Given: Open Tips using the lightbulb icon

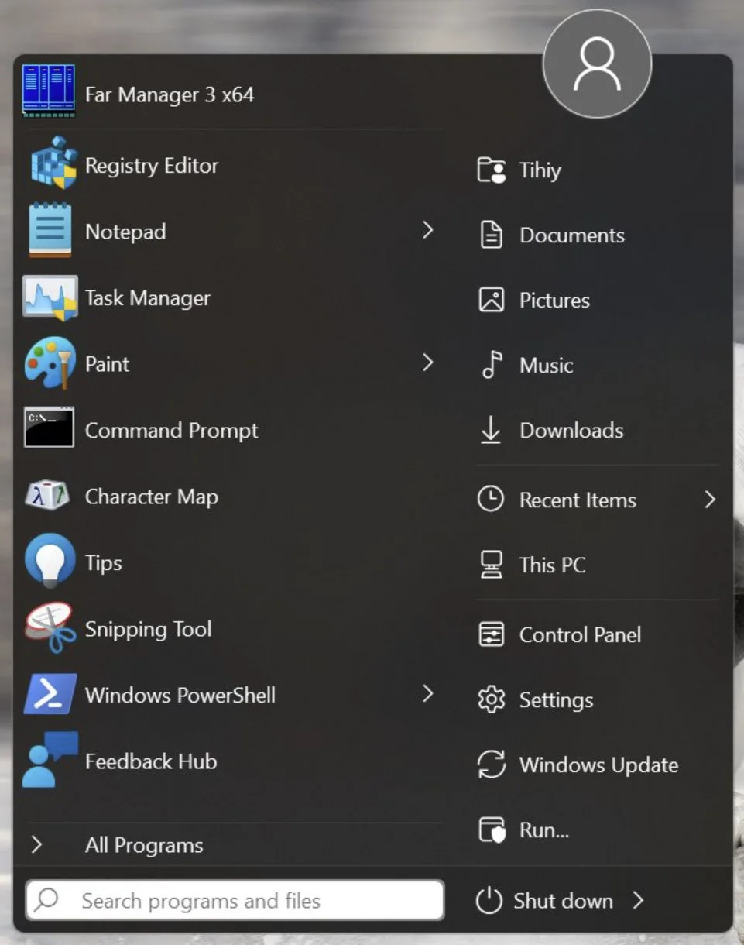Looking at the screenshot, I should [50, 561].
